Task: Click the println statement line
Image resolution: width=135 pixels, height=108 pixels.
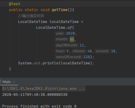Action: click(x=56, y=63)
